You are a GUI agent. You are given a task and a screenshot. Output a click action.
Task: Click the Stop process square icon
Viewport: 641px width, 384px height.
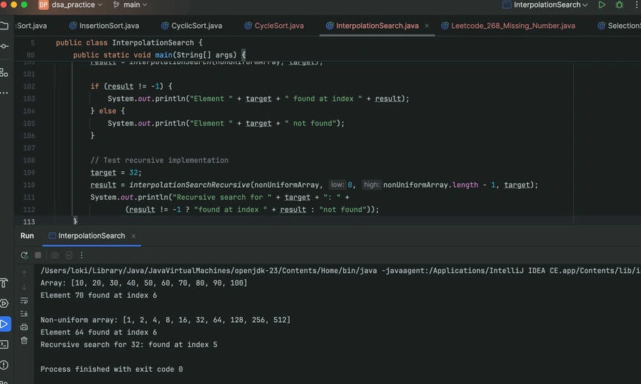(x=38, y=255)
